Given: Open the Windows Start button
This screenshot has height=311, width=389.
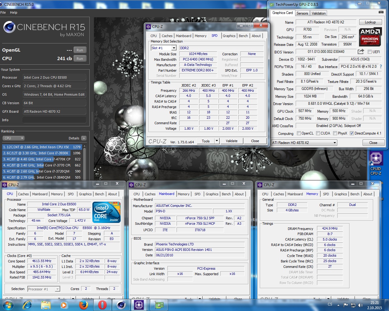Looking at the screenshot, I should pyautogui.click(x=8, y=305).
